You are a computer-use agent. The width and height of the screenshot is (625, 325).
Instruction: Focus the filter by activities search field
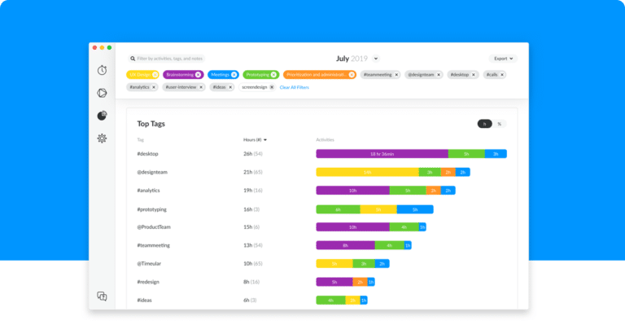pos(167,59)
